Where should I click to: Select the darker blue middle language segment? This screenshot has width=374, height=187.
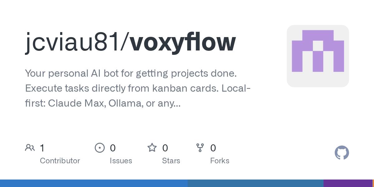click(255, 183)
